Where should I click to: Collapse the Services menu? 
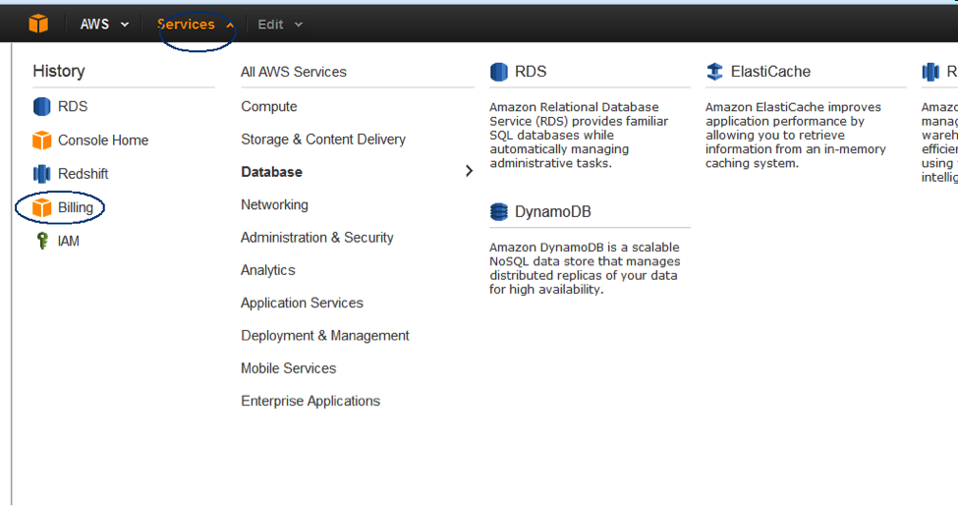click(195, 25)
